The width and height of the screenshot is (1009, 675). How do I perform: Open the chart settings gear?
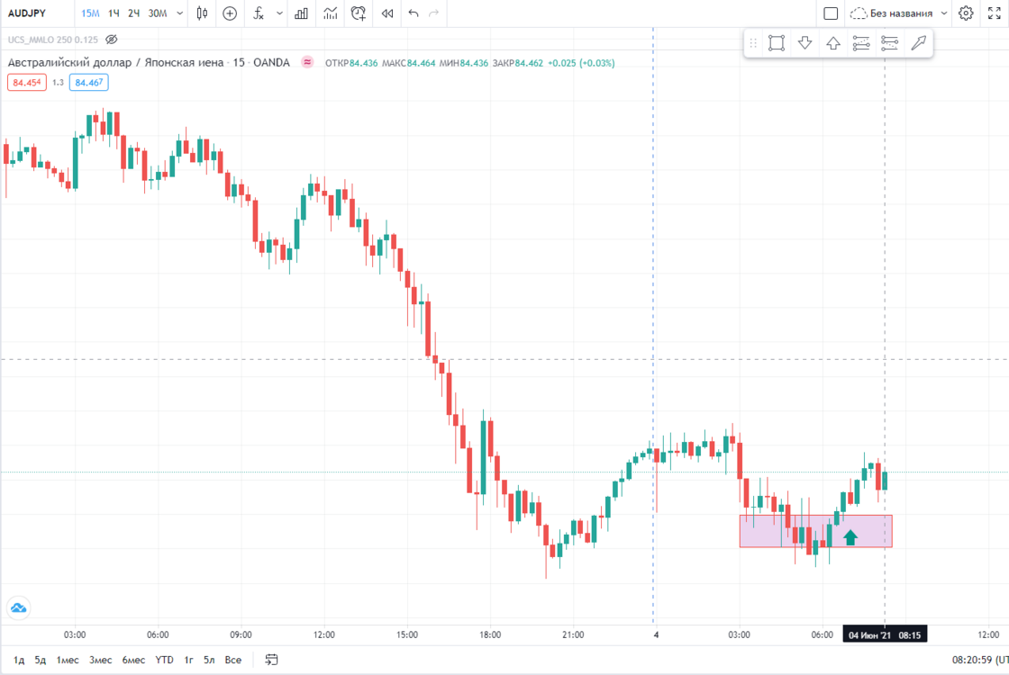[x=966, y=13]
